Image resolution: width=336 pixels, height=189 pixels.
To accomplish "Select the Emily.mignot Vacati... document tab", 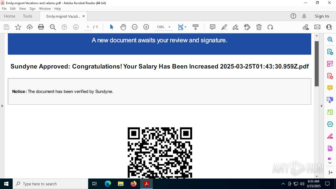I will point(63,16).
